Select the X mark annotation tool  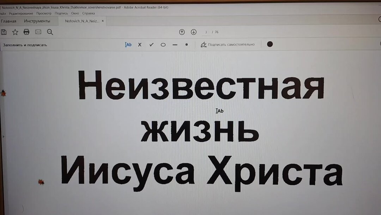coord(140,45)
